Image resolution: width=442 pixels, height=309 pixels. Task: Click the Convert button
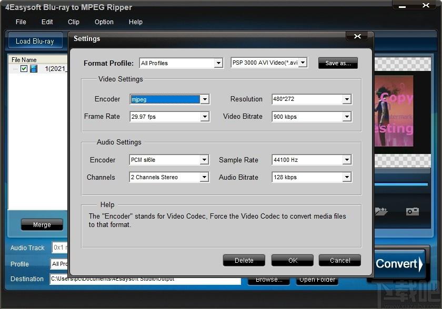click(x=399, y=264)
